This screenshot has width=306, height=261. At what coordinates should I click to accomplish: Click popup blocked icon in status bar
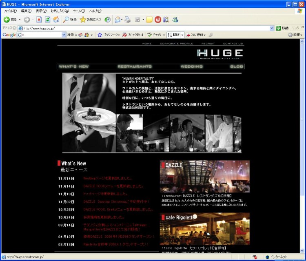tap(255, 257)
